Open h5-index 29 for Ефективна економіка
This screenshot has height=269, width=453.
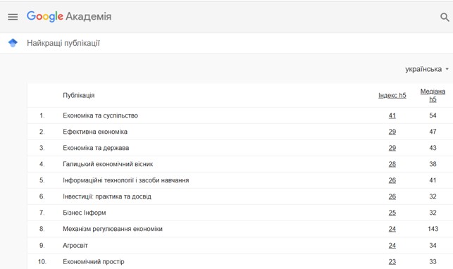392,132
